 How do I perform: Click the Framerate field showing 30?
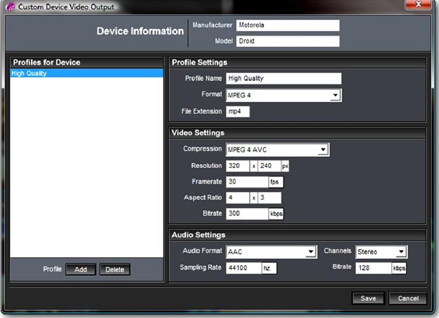247,182
